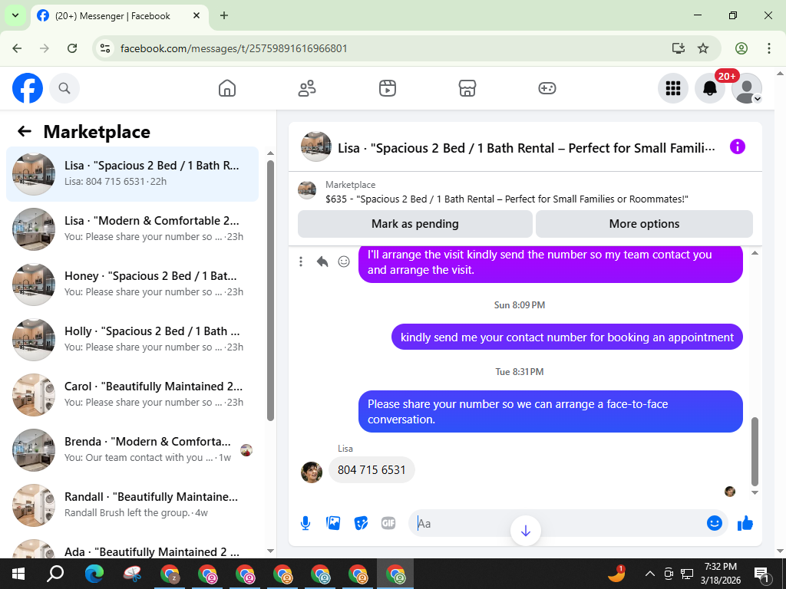Click conversation scrollbar up arrow
The height and width of the screenshot is (589, 786).
tap(755, 253)
